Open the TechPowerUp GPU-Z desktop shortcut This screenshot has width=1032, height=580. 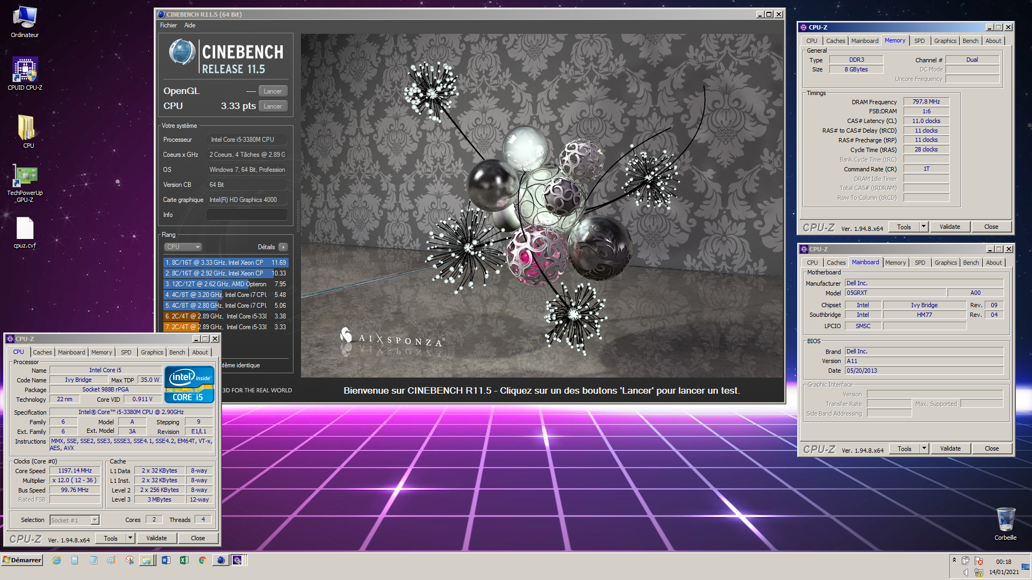coord(25,183)
